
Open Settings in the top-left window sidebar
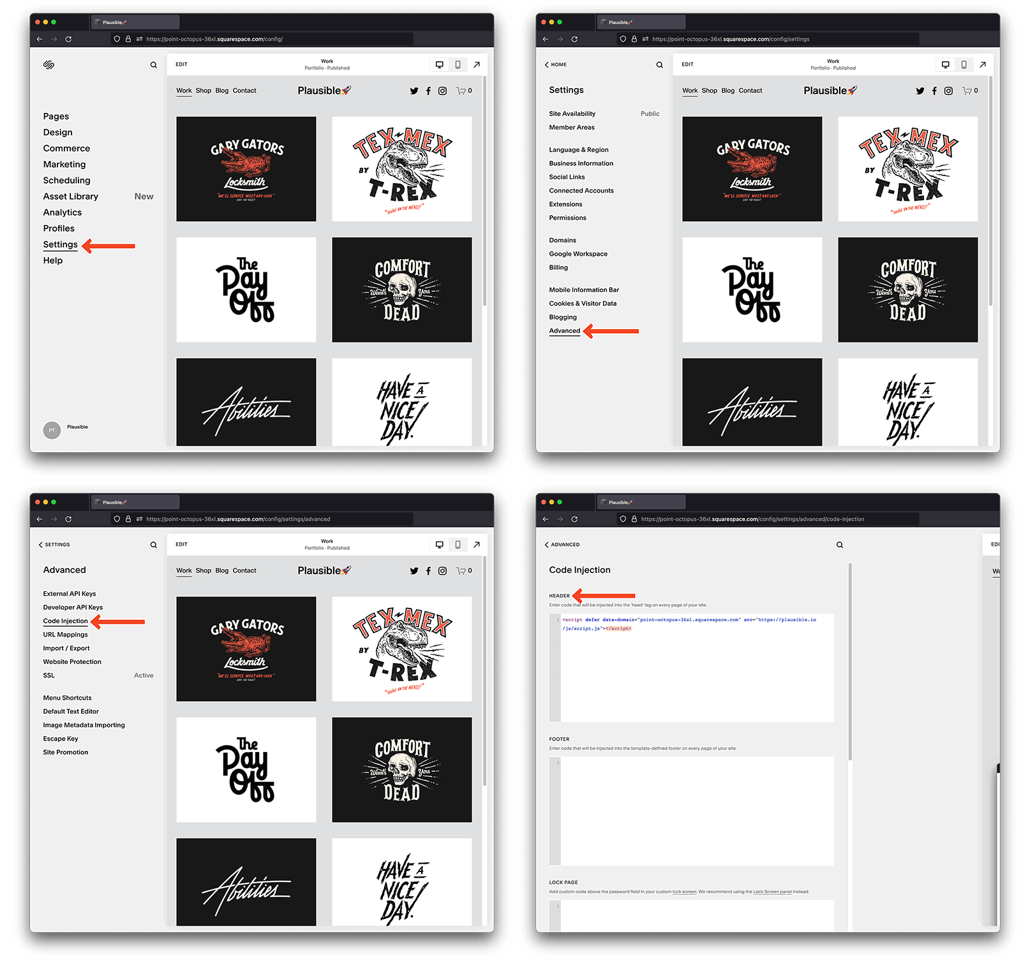[x=60, y=244]
